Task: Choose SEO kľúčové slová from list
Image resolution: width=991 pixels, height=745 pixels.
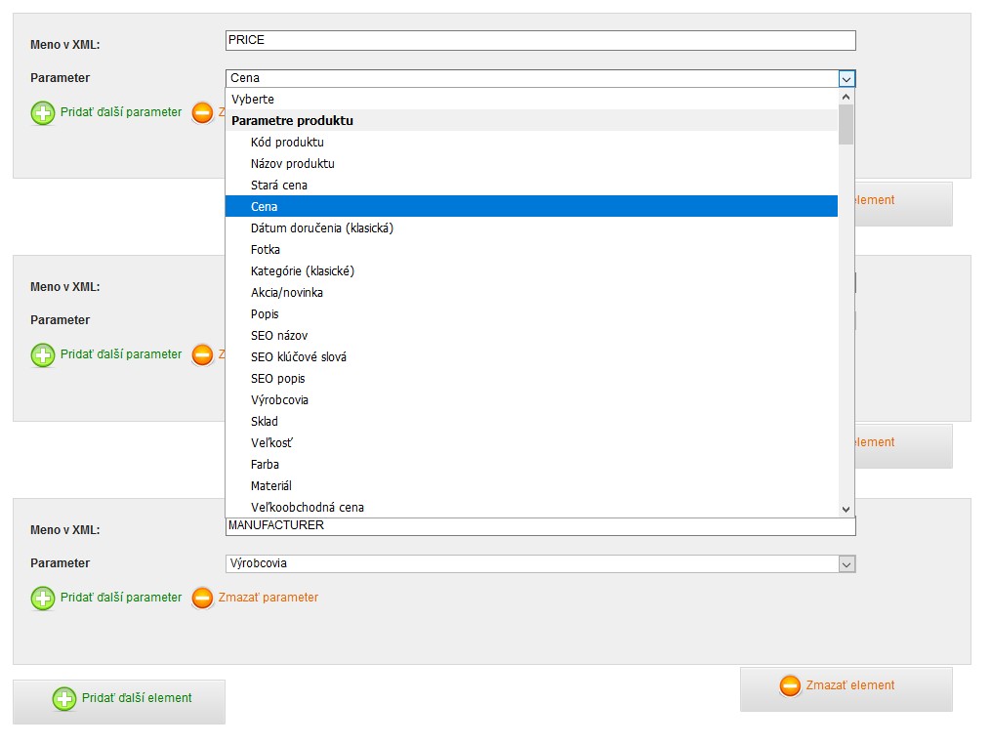Action: click(299, 357)
